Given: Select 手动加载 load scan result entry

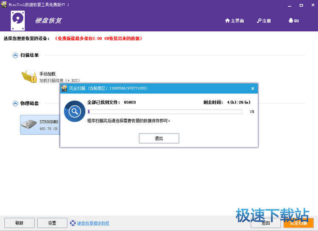Looking at the screenshot, I should coord(51,77).
